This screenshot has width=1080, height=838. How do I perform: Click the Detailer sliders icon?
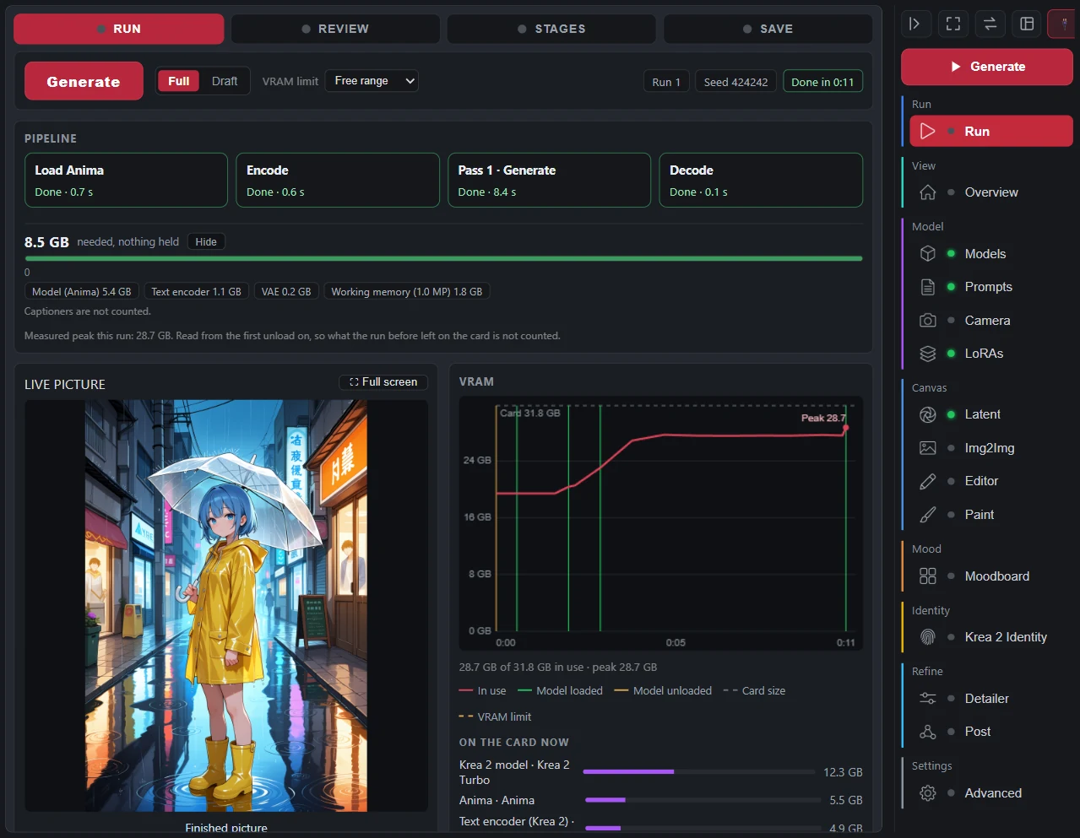coord(927,698)
